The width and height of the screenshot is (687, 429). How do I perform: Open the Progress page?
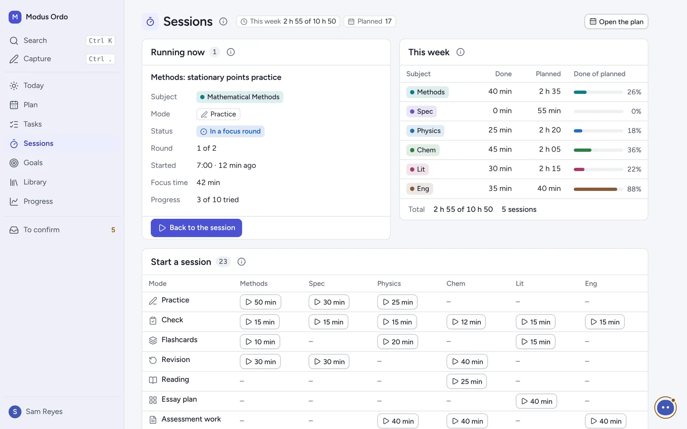[x=62, y=202]
